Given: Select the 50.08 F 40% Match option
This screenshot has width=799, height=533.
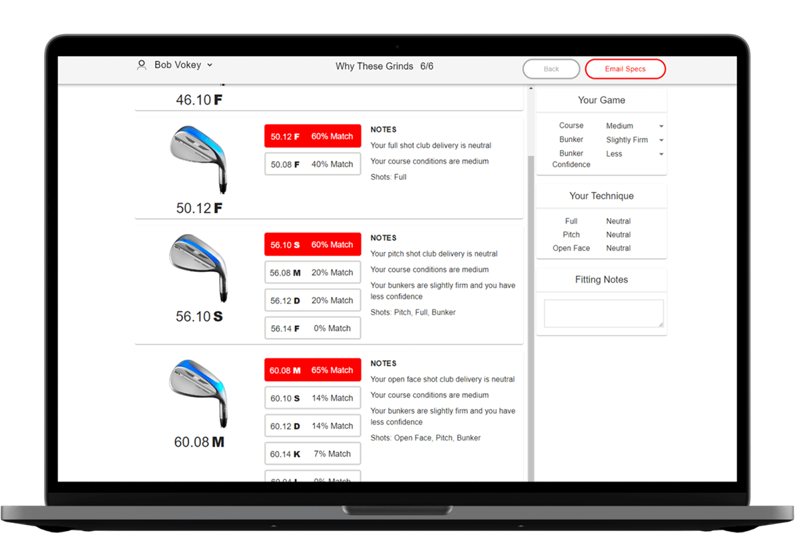Looking at the screenshot, I should pos(313,164).
